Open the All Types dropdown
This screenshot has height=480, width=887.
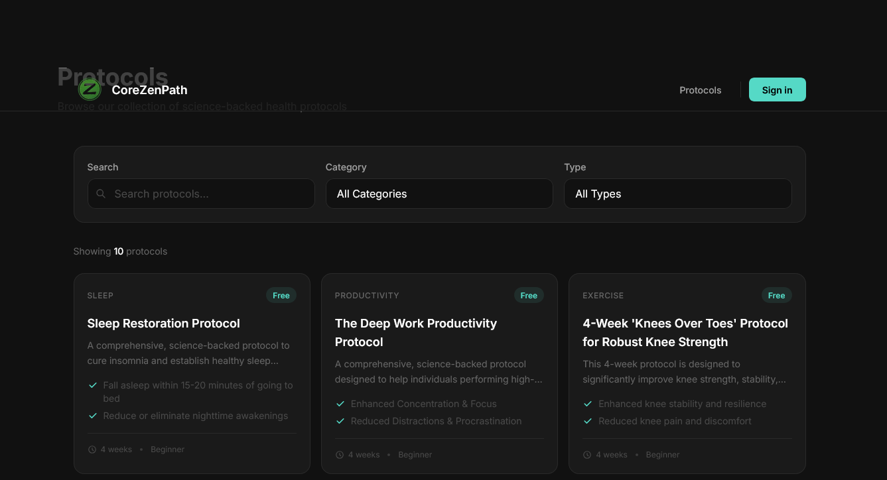[677, 194]
